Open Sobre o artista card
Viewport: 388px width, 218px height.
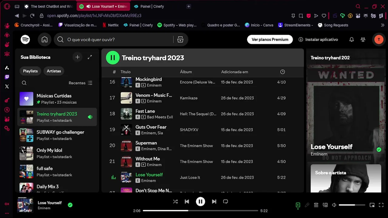pyautogui.click(x=346, y=178)
